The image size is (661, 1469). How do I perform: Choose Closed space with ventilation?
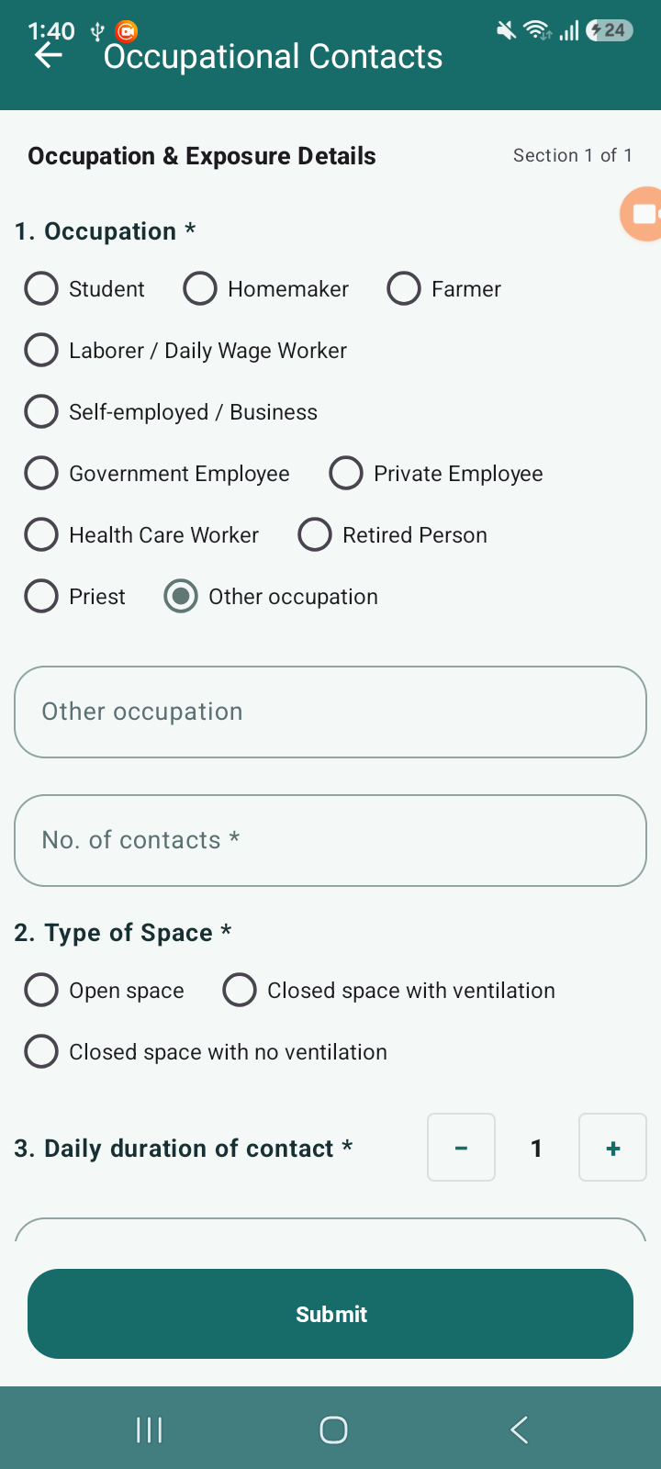[x=389, y=990]
